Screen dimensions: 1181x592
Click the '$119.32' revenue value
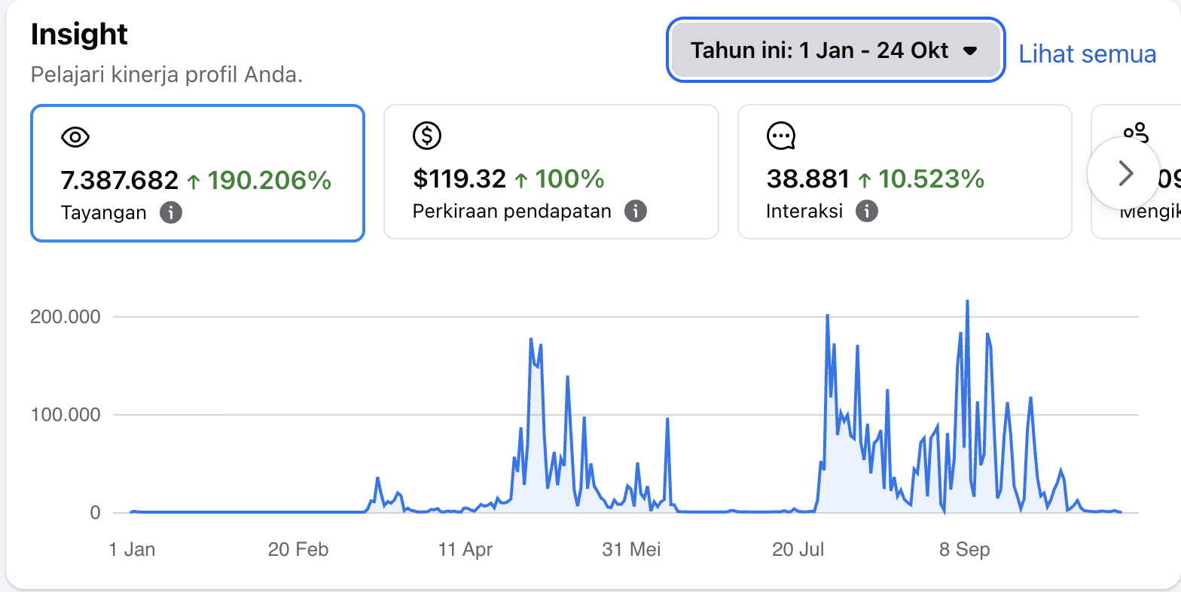(x=459, y=179)
